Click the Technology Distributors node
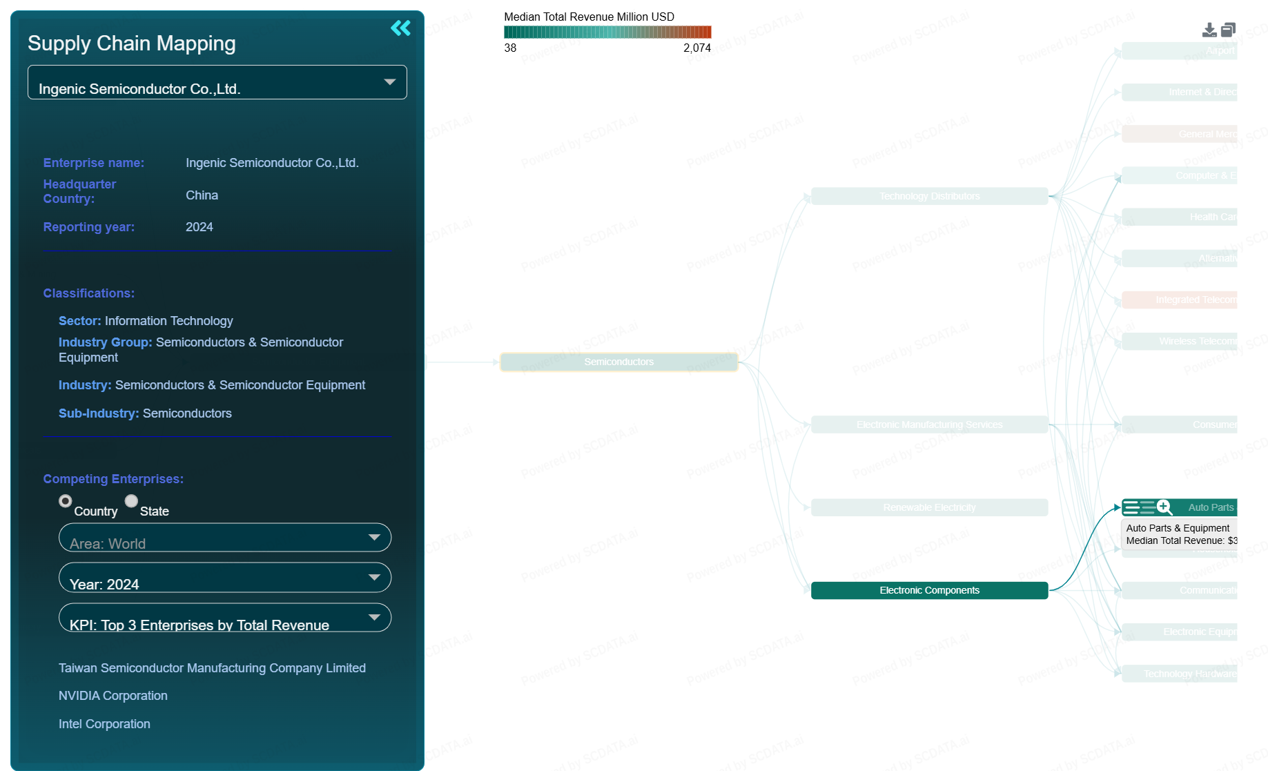This screenshot has height=771, width=1268. [x=928, y=196]
